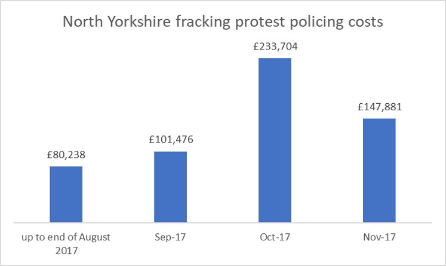
Task: Select the Oct-17 axis label
Action: pyautogui.click(x=275, y=237)
